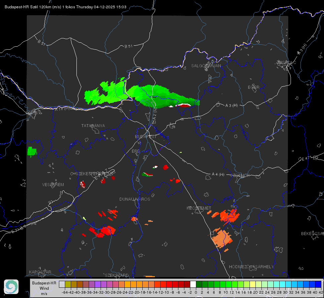Click the EGER city label
Viewport: 324px width, 298px height.
click(x=254, y=87)
